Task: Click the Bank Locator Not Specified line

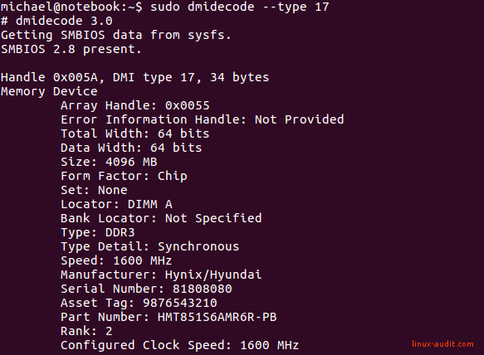Action: click(x=161, y=218)
